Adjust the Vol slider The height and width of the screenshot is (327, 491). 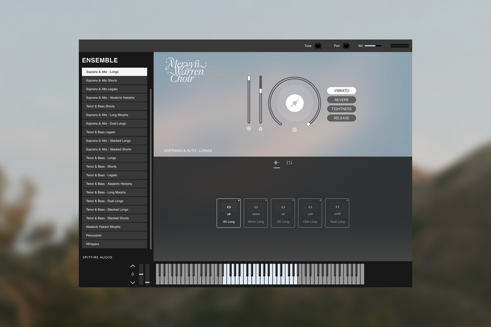coord(373,46)
